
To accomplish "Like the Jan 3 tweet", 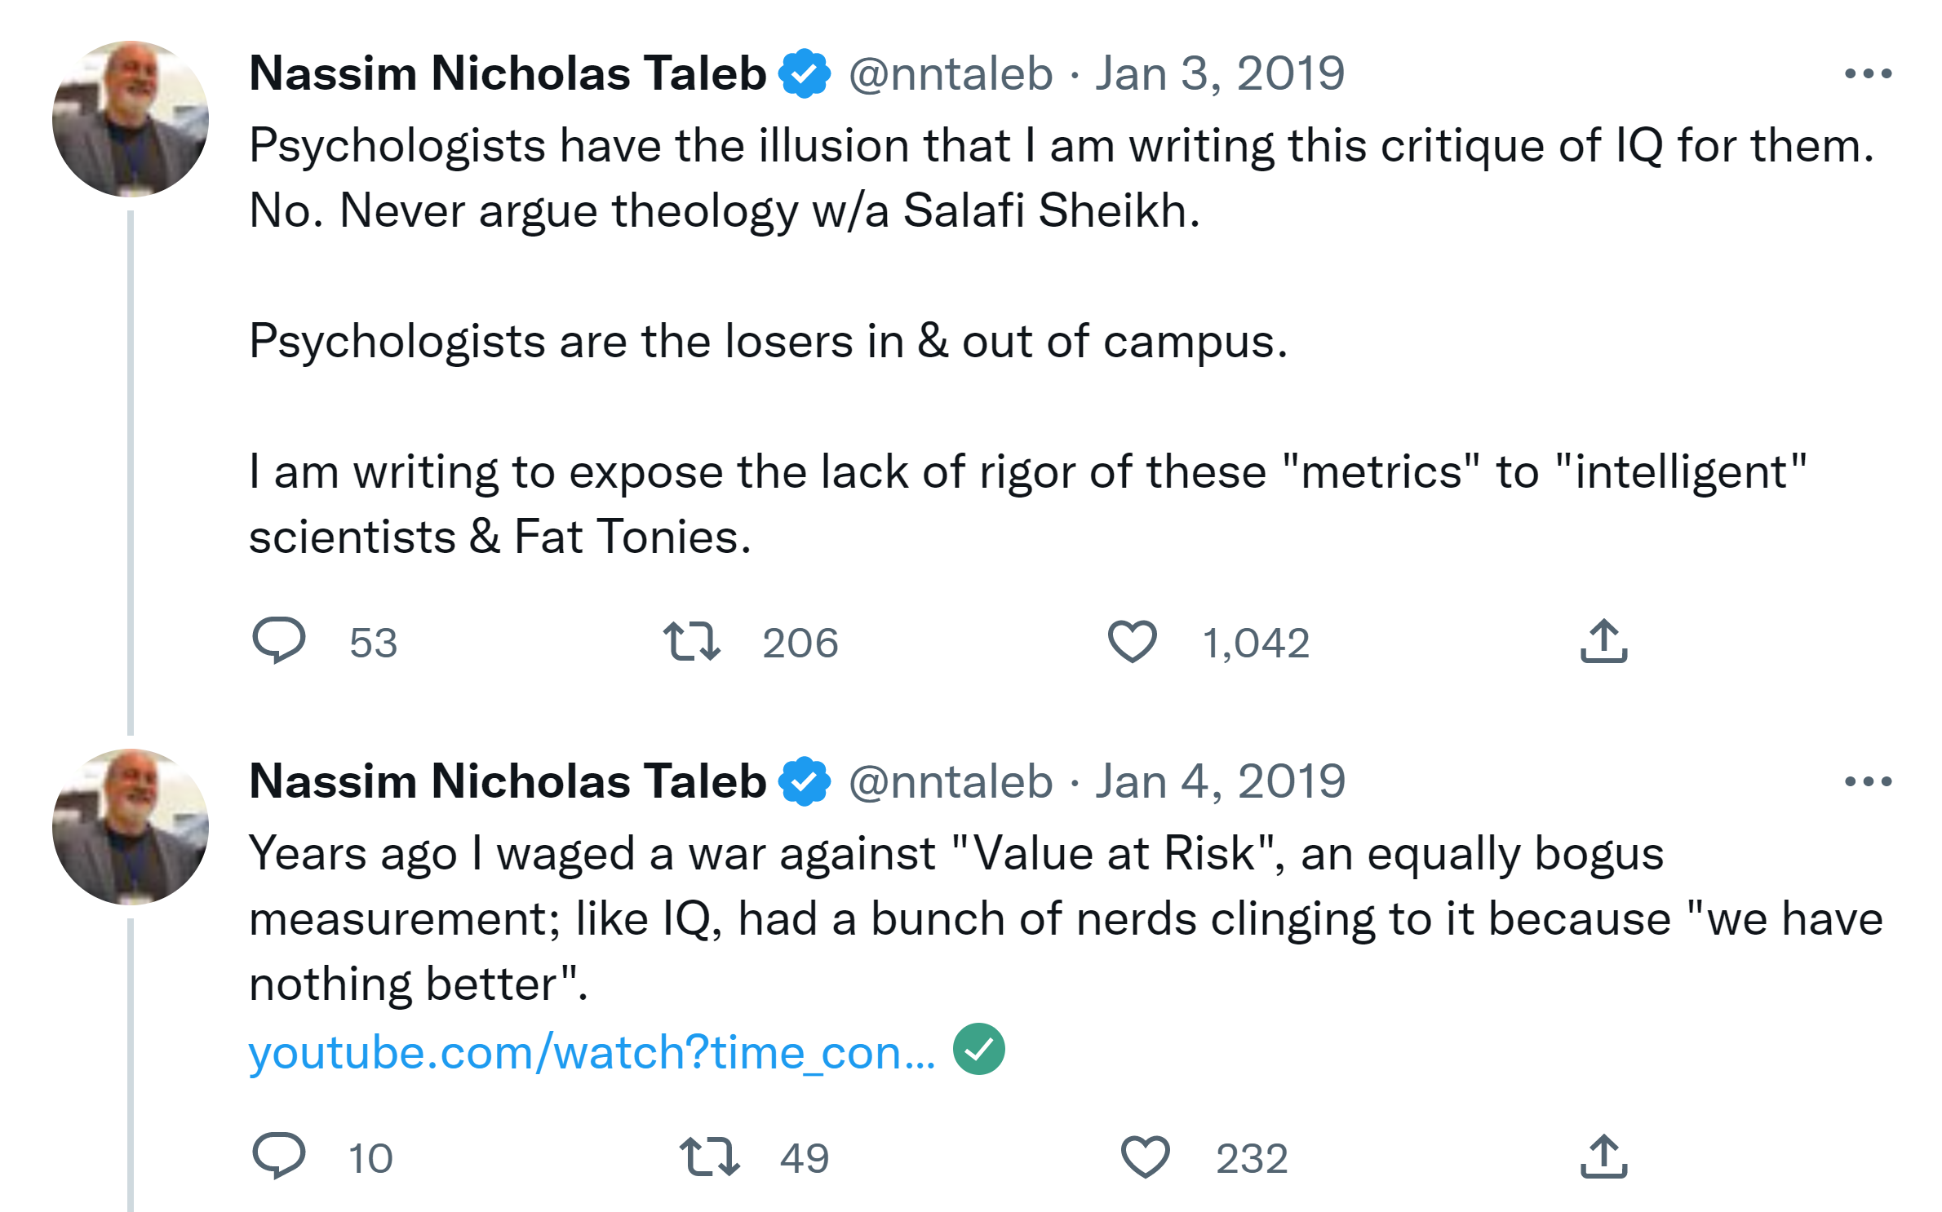I will 1132,641.
